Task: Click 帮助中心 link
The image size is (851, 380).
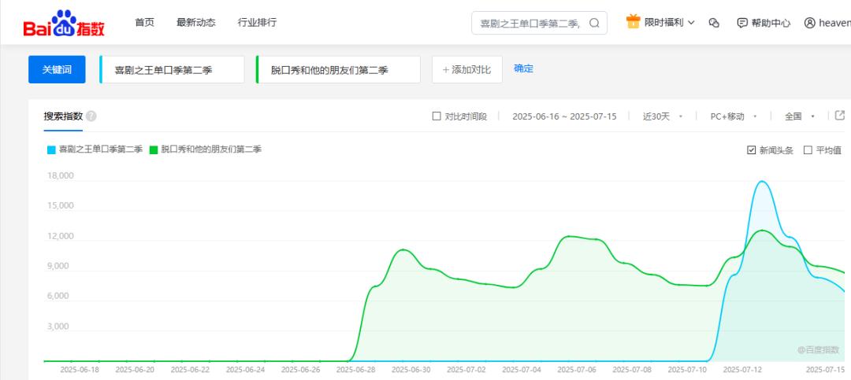Action: [x=771, y=23]
